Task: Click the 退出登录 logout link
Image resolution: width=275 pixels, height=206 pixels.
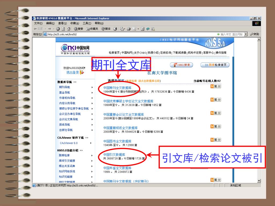Action: click(73, 72)
